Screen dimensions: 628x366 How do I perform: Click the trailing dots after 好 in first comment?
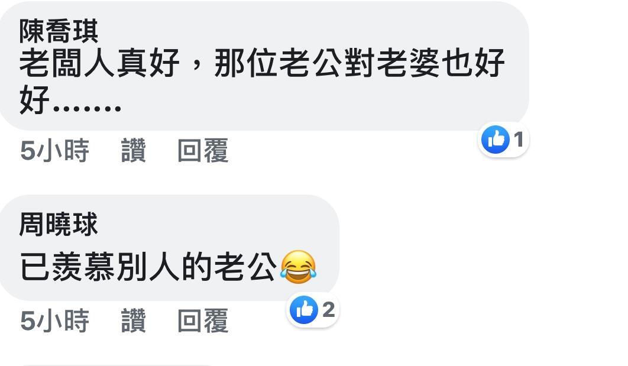tap(87, 108)
